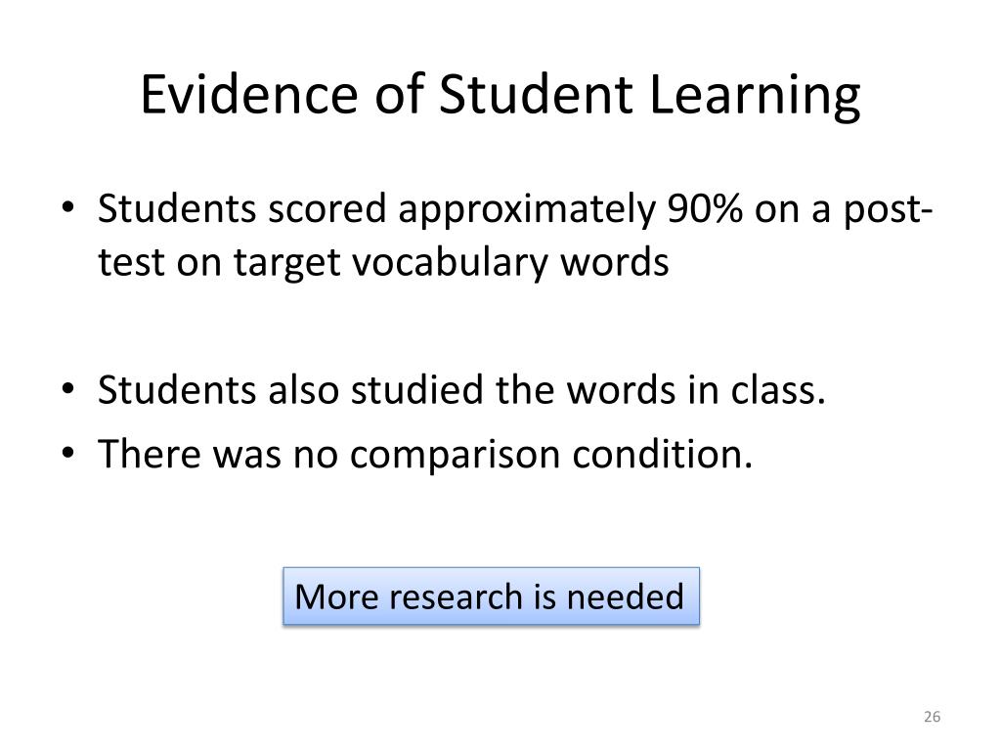
Task: Click the word 'condition.' in the third bullet
Action: point(663,454)
